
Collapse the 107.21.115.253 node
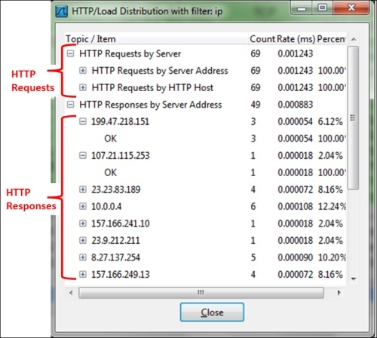(83, 156)
